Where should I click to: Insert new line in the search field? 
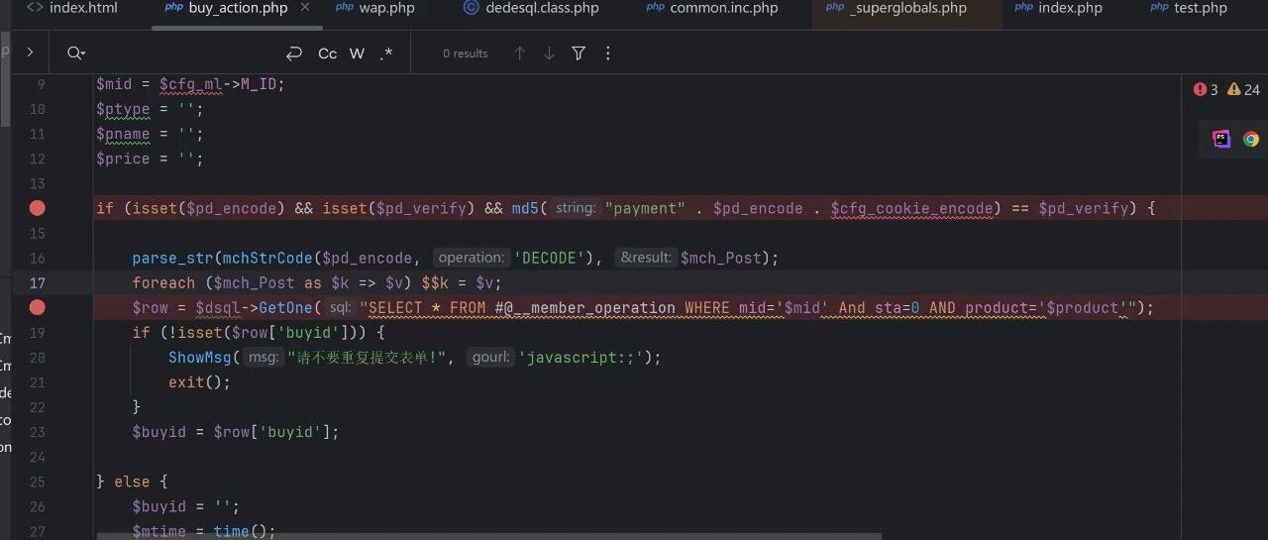pyautogui.click(x=294, y=54)
